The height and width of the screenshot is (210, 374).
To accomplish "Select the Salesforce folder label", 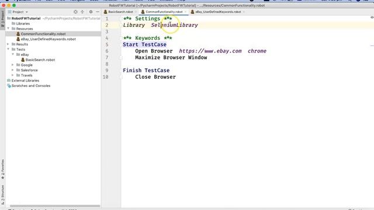I will click(x=29, y=70).
